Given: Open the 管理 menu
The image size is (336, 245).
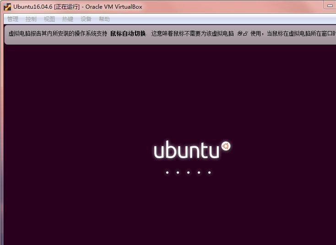Looking at the screenshot, I should pos(13,19).
